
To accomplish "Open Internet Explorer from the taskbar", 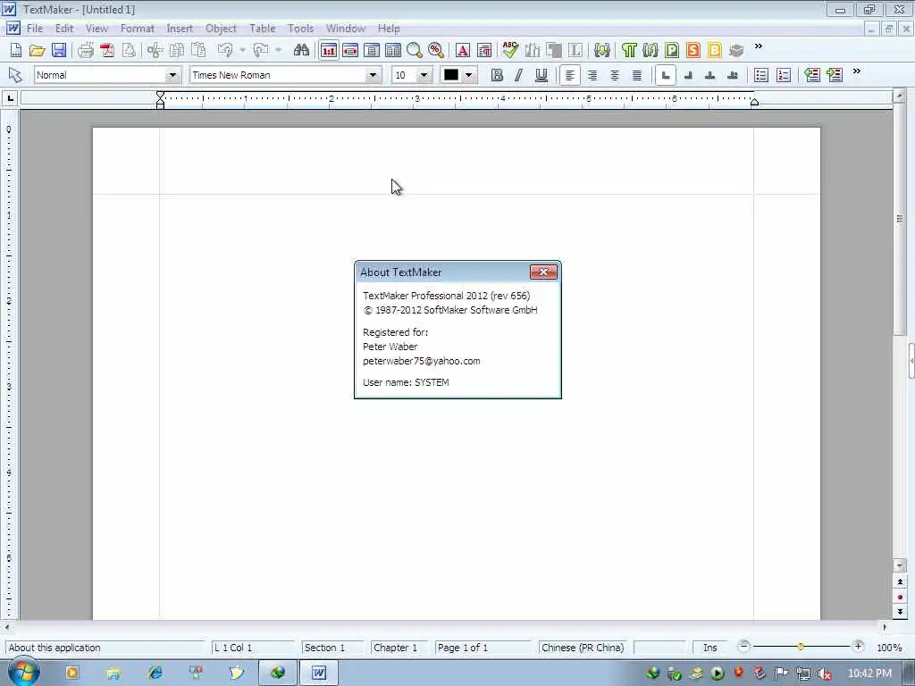I will click(155, 673).
